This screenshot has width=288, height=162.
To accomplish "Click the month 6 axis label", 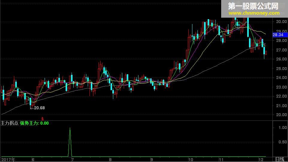I will [x=33, y=160].
